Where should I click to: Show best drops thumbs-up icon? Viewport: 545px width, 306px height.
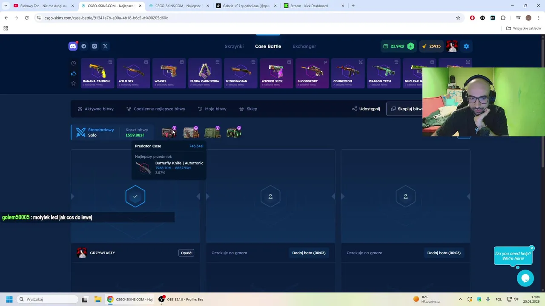pos(73,74)
